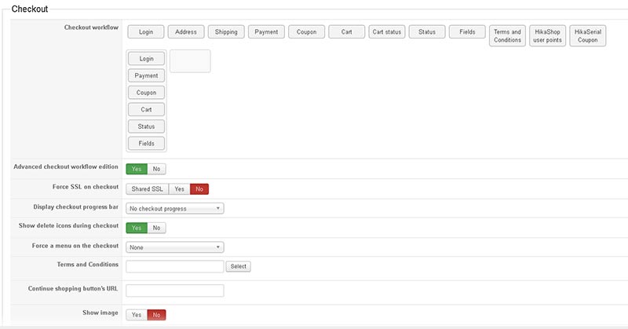This screenshot has height=329, width=628.
Task: Click the 'Continue shopping button's URL' label
Action: click(x=73, y=288)
